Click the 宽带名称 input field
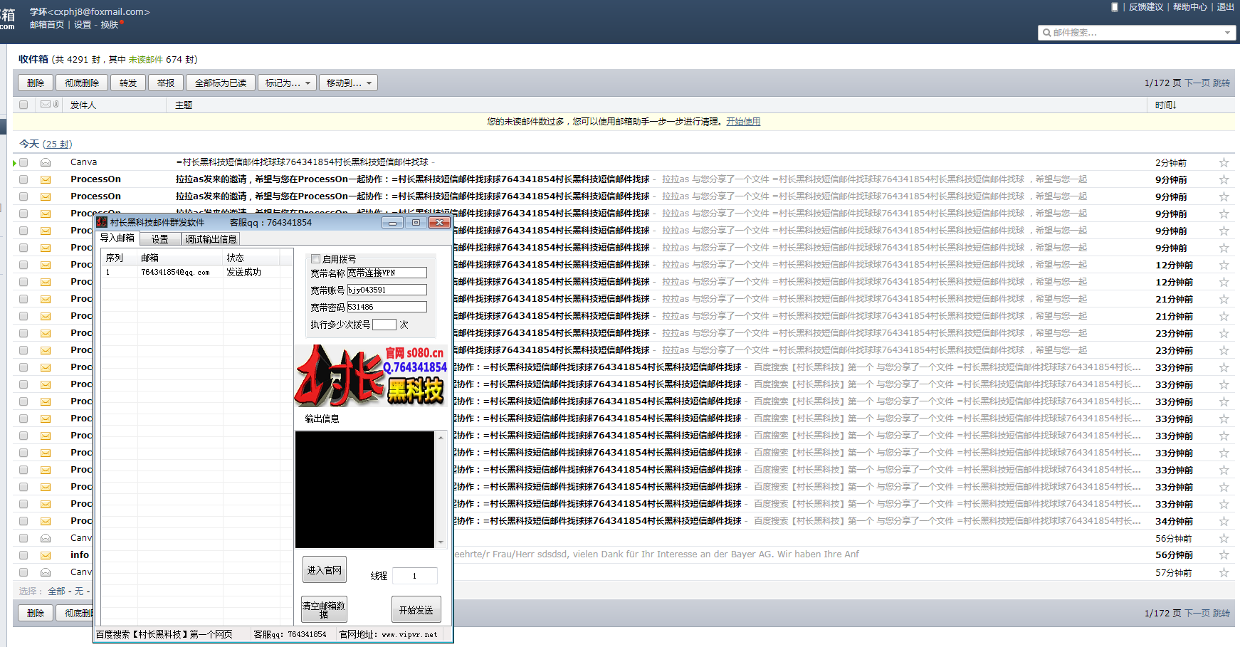 [x=387, y=273]
